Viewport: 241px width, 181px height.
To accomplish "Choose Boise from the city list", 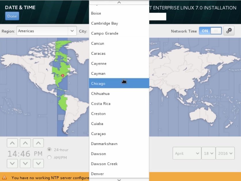I will (119, 13).
